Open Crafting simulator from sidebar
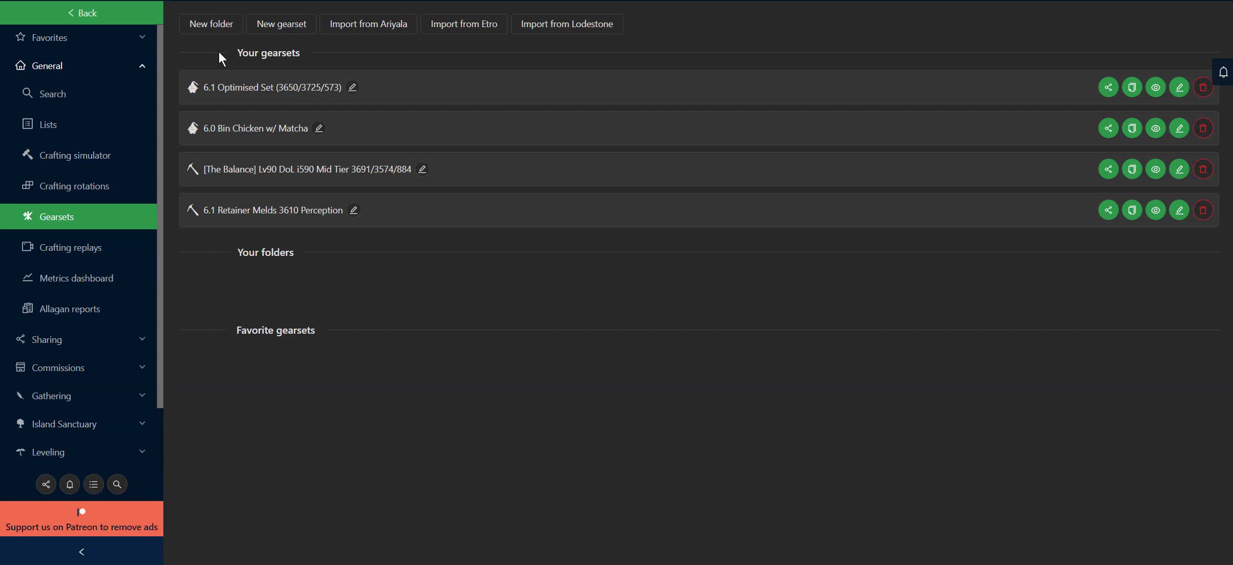Viewport: 1233px width, 565px height. point(75,155)
